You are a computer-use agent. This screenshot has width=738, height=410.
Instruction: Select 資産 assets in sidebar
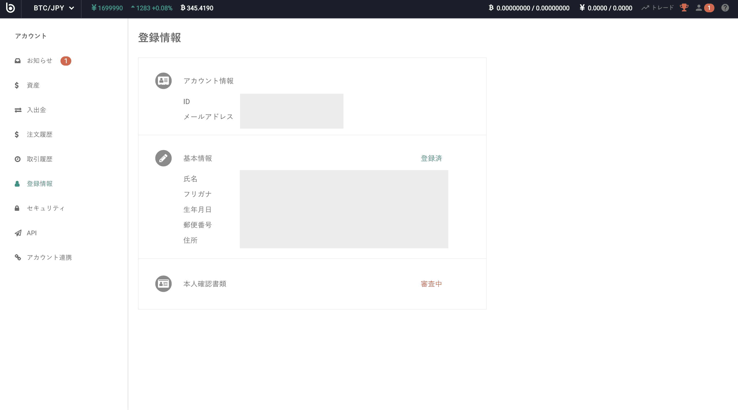tap(33, 85)
